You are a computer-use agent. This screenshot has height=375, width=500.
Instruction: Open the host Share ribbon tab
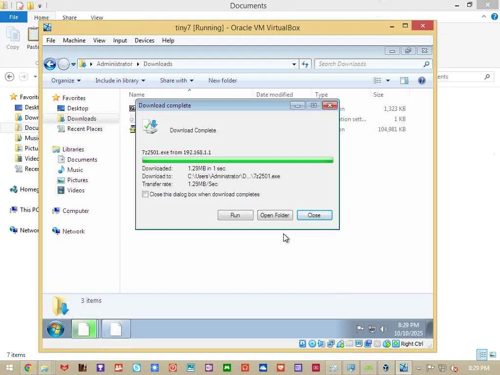[x=69, y=18]
